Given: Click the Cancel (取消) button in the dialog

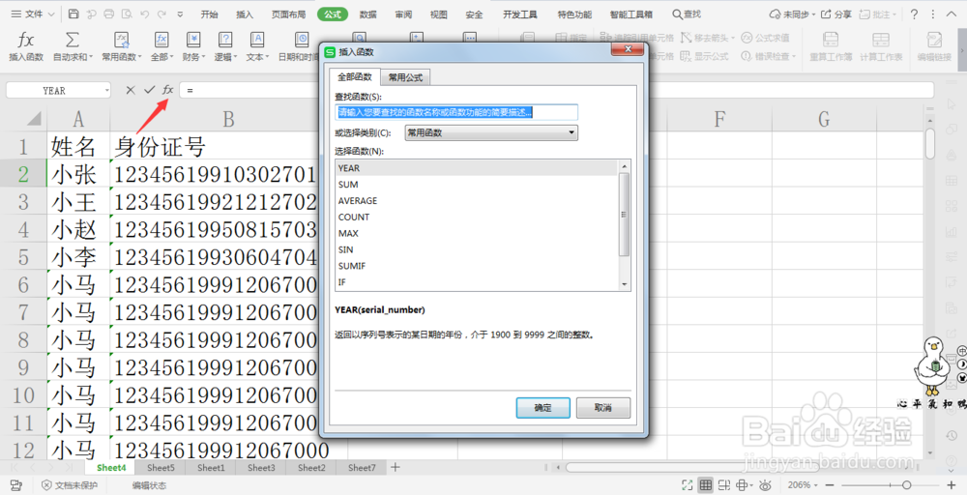Looking at the screenshot, I should tap(603, 407).
